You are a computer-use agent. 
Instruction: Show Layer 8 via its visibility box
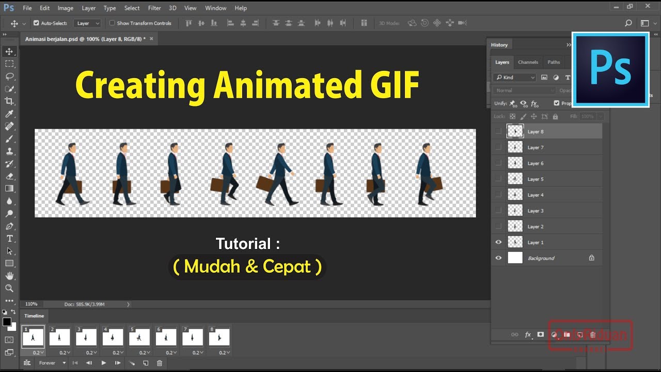point(498,132)
